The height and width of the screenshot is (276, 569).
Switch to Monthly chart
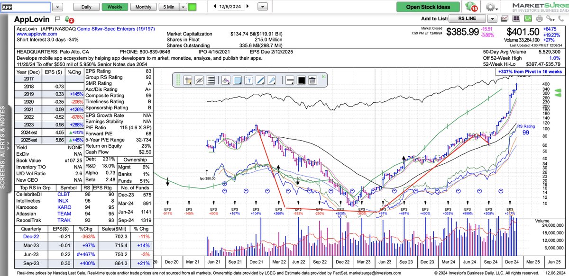tap(143, 7)
